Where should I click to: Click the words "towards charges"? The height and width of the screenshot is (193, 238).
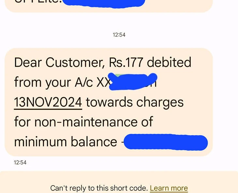(135, 103)
